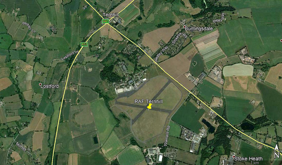Select the red Lostford placemark dot

click(x=40, y=84)
